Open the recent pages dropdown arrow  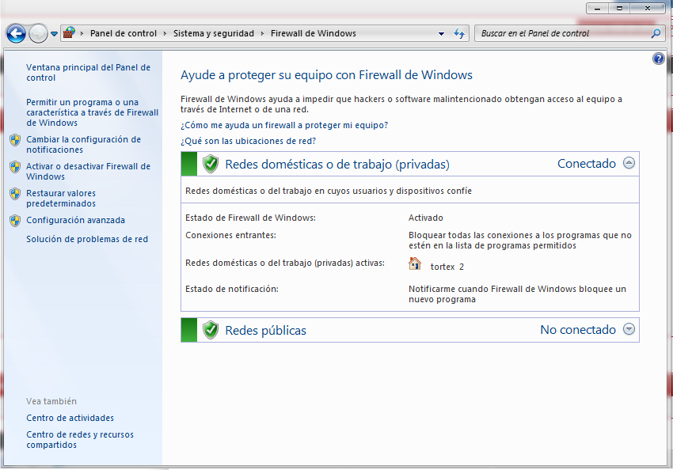tap(54, 33)
